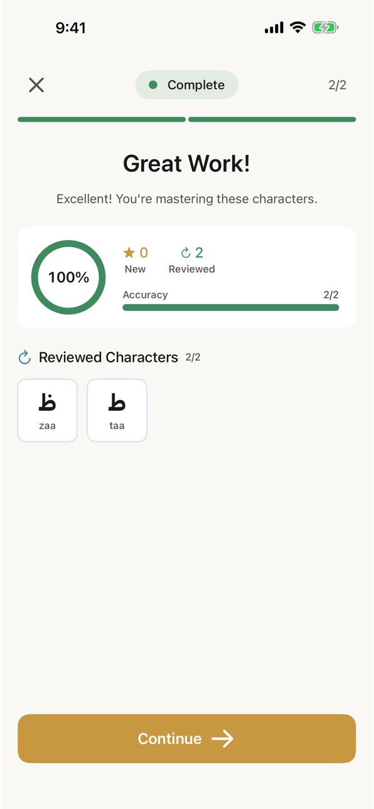Image resolution: width=374 pixels, height=809 pixels.
Task: Tap the Wi-Fi status icon
Action: pyautogui.click(x=297, y=28)
